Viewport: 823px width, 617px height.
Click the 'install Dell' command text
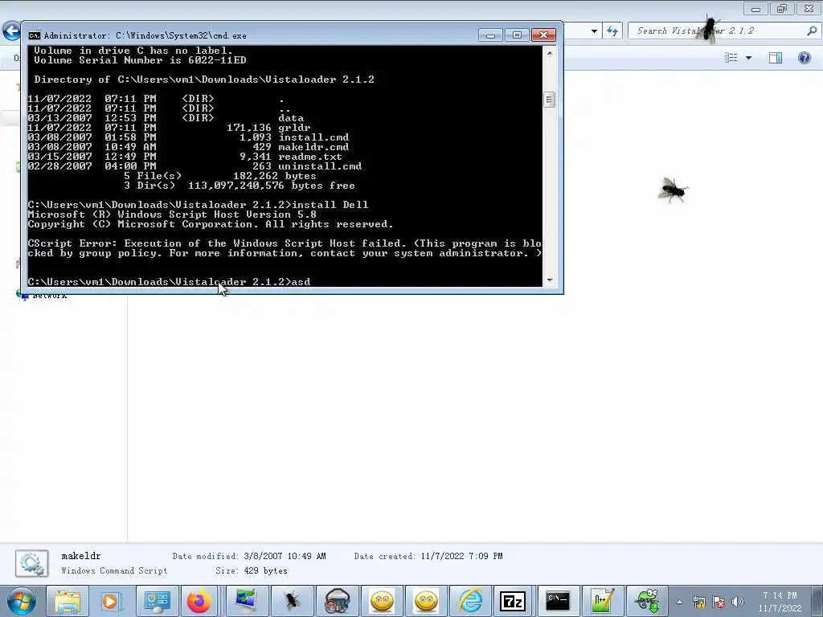point(330,205)
